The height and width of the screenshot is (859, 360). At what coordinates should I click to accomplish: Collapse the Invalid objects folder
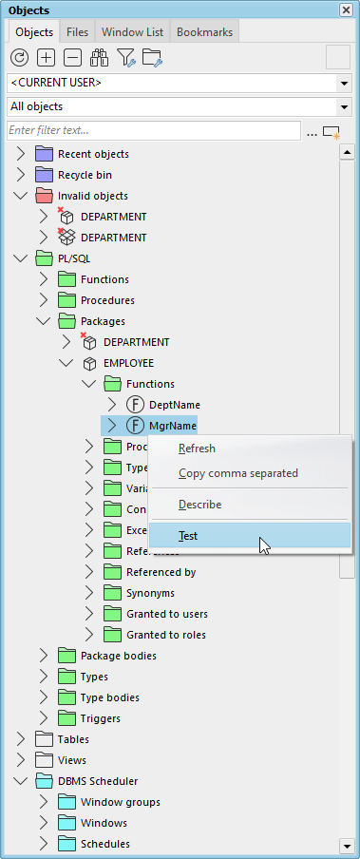[x=20, y=196]
